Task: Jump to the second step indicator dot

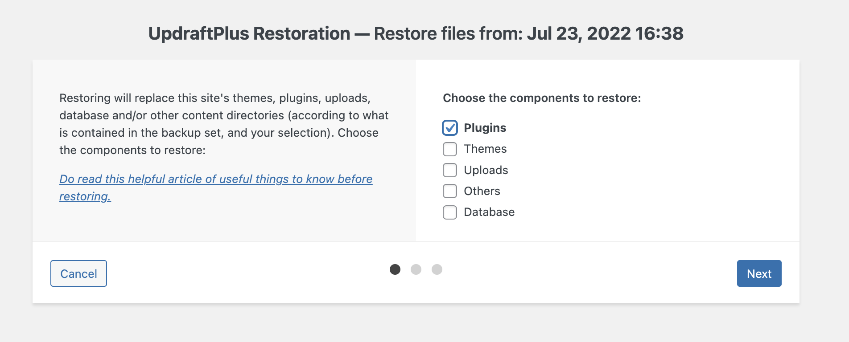Action: pyautogui.click(x=416, y=269)
